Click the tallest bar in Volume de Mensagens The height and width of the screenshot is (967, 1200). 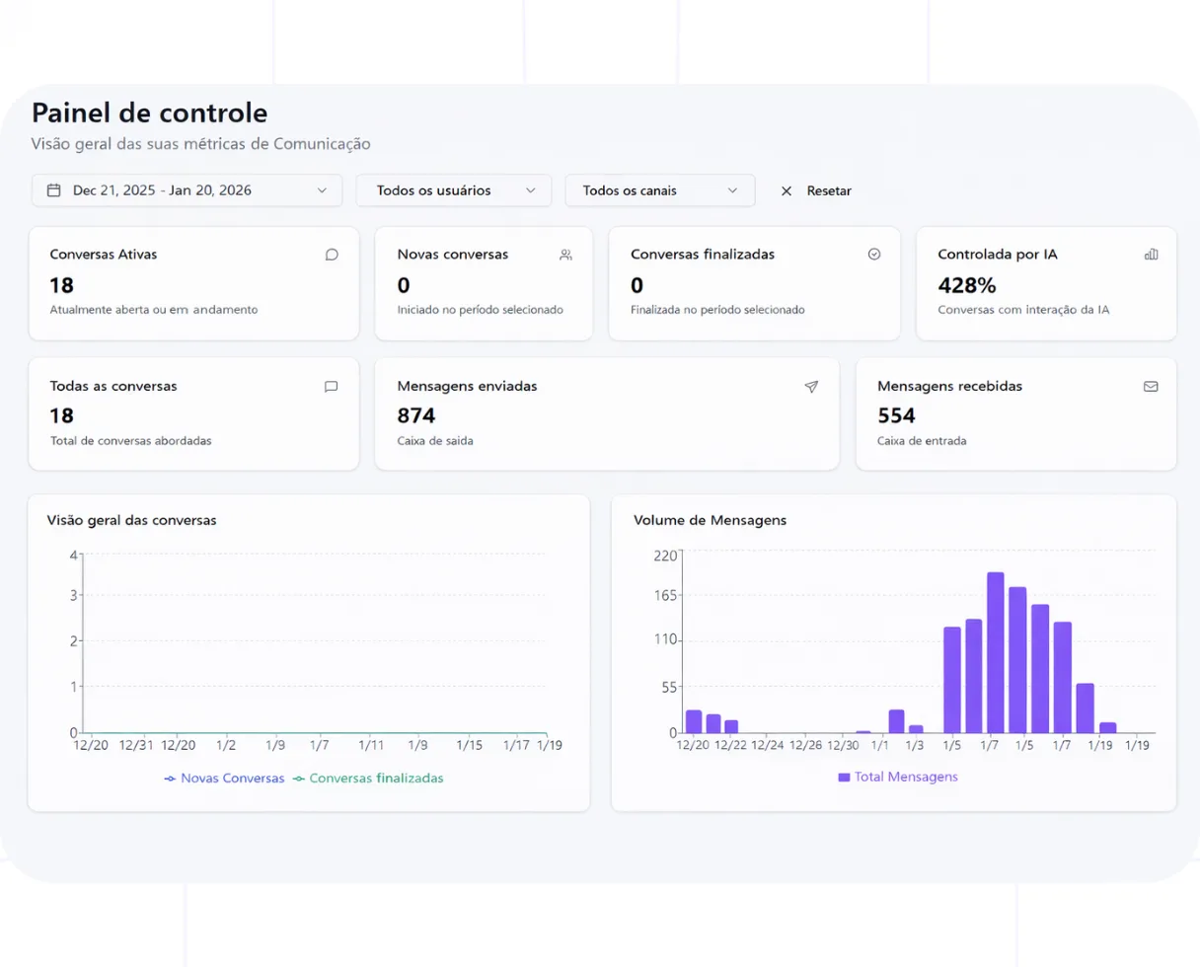point(995,652)
